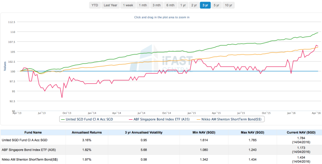Click the Jul '15 x-axis label

click(x=241, y=113)
